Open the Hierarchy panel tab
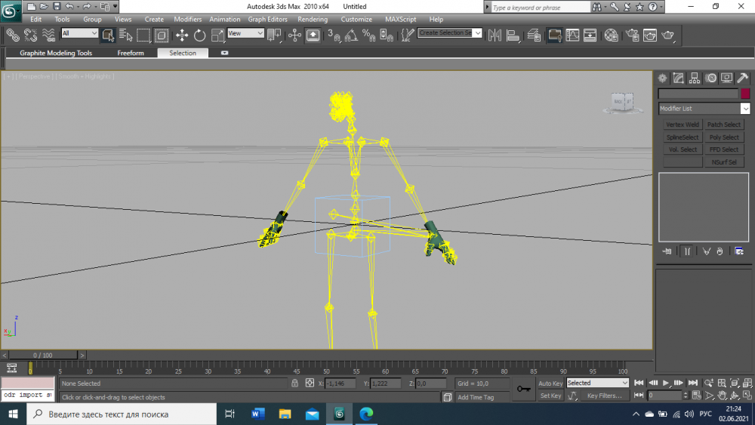Image resolution: width=755 pixels, height=425 pixels. coord(695,78)
